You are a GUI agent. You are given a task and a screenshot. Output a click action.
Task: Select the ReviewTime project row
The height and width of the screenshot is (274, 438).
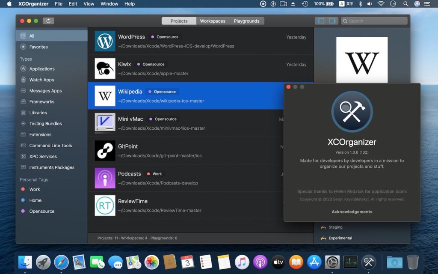[x=188, y=205]
